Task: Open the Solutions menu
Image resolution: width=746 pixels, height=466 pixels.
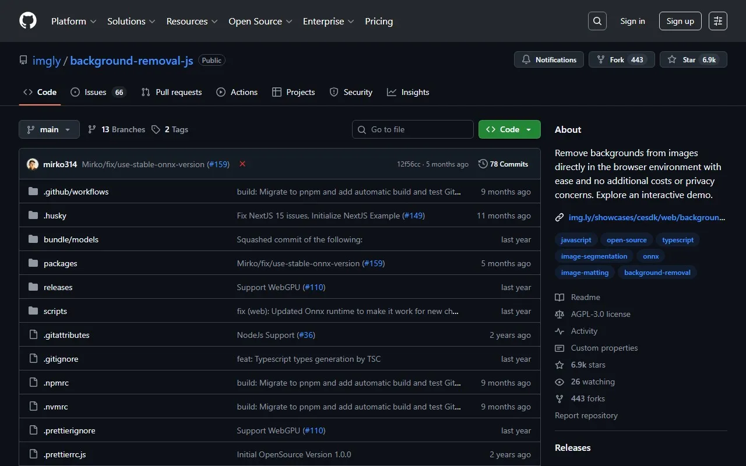Action: (131, 21)
